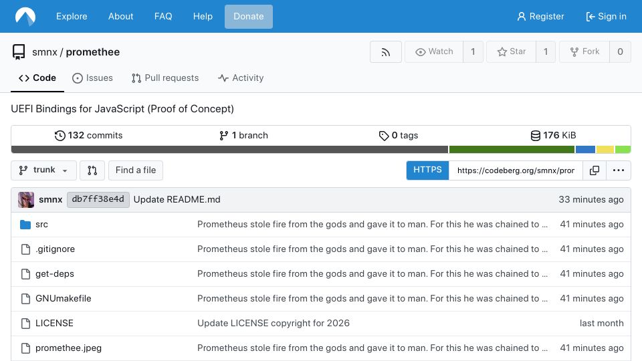Open the FAQ page
The image size is (642, 361).
(x=163, y=16)
